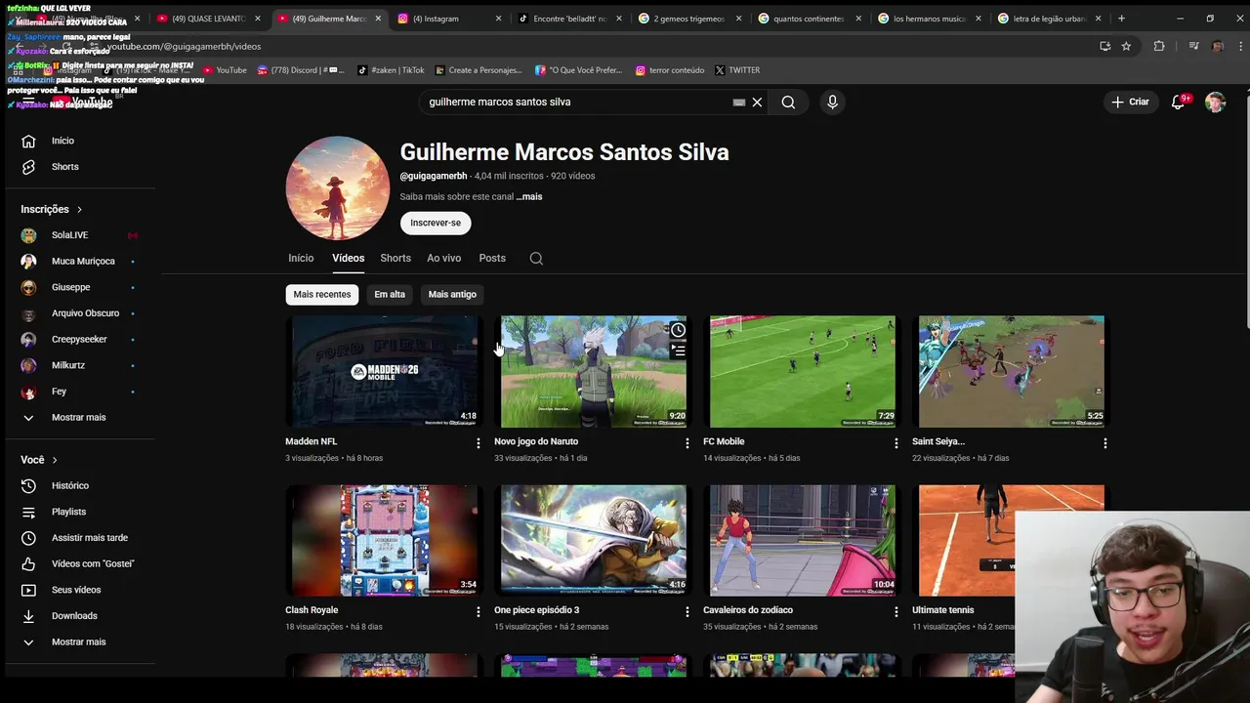Click the Ultimate tennis video title

point(942,610)
